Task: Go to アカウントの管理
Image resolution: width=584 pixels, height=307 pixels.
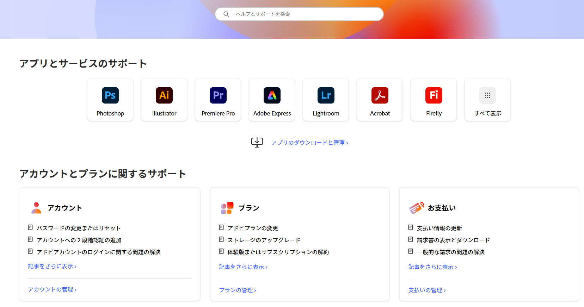Action: coord(52,289)
